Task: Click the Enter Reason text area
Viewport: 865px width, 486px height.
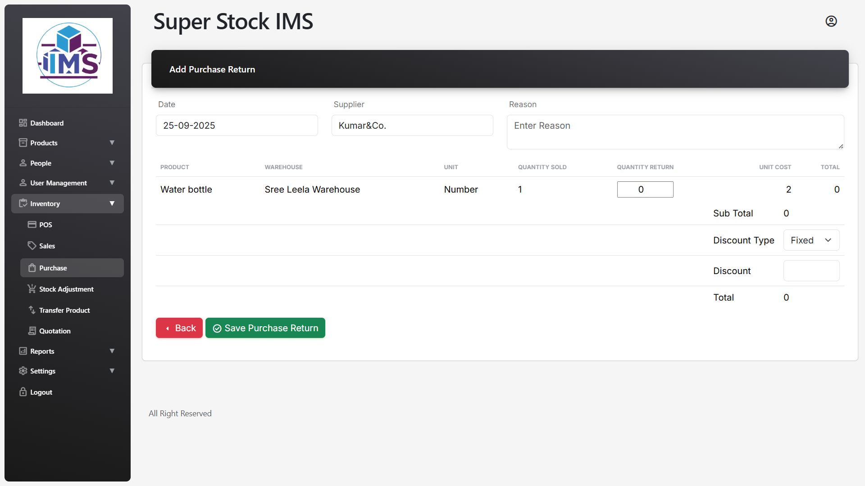Action: pos(675,132)
